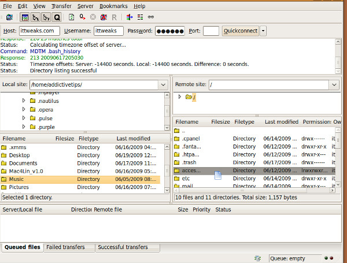The height and width of the screenshot is (263, 347).
Task: Click the queue status icon in status bar
Action: (x=257, y=258)
